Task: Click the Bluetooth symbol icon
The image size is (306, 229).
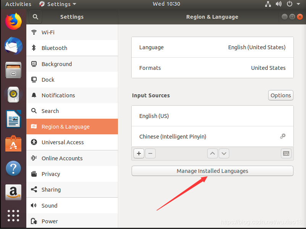Action: point(34,48)
